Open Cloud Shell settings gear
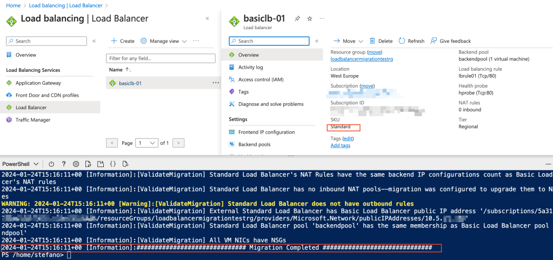The width and height of the screenshot is (553, 260). click(x=76, y=164)
